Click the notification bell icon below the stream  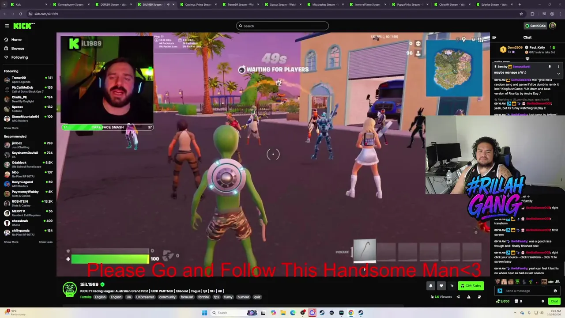(x=431, y=286)
